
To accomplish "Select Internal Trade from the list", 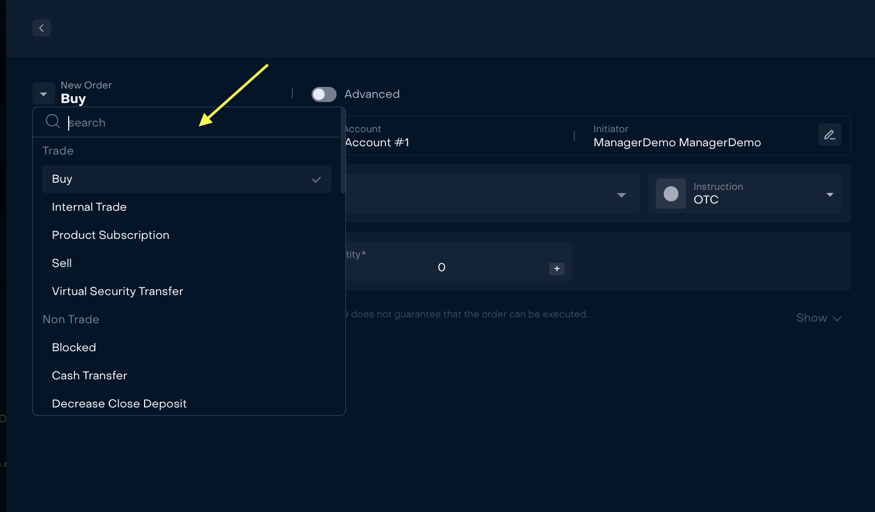I will pos(89,207).
